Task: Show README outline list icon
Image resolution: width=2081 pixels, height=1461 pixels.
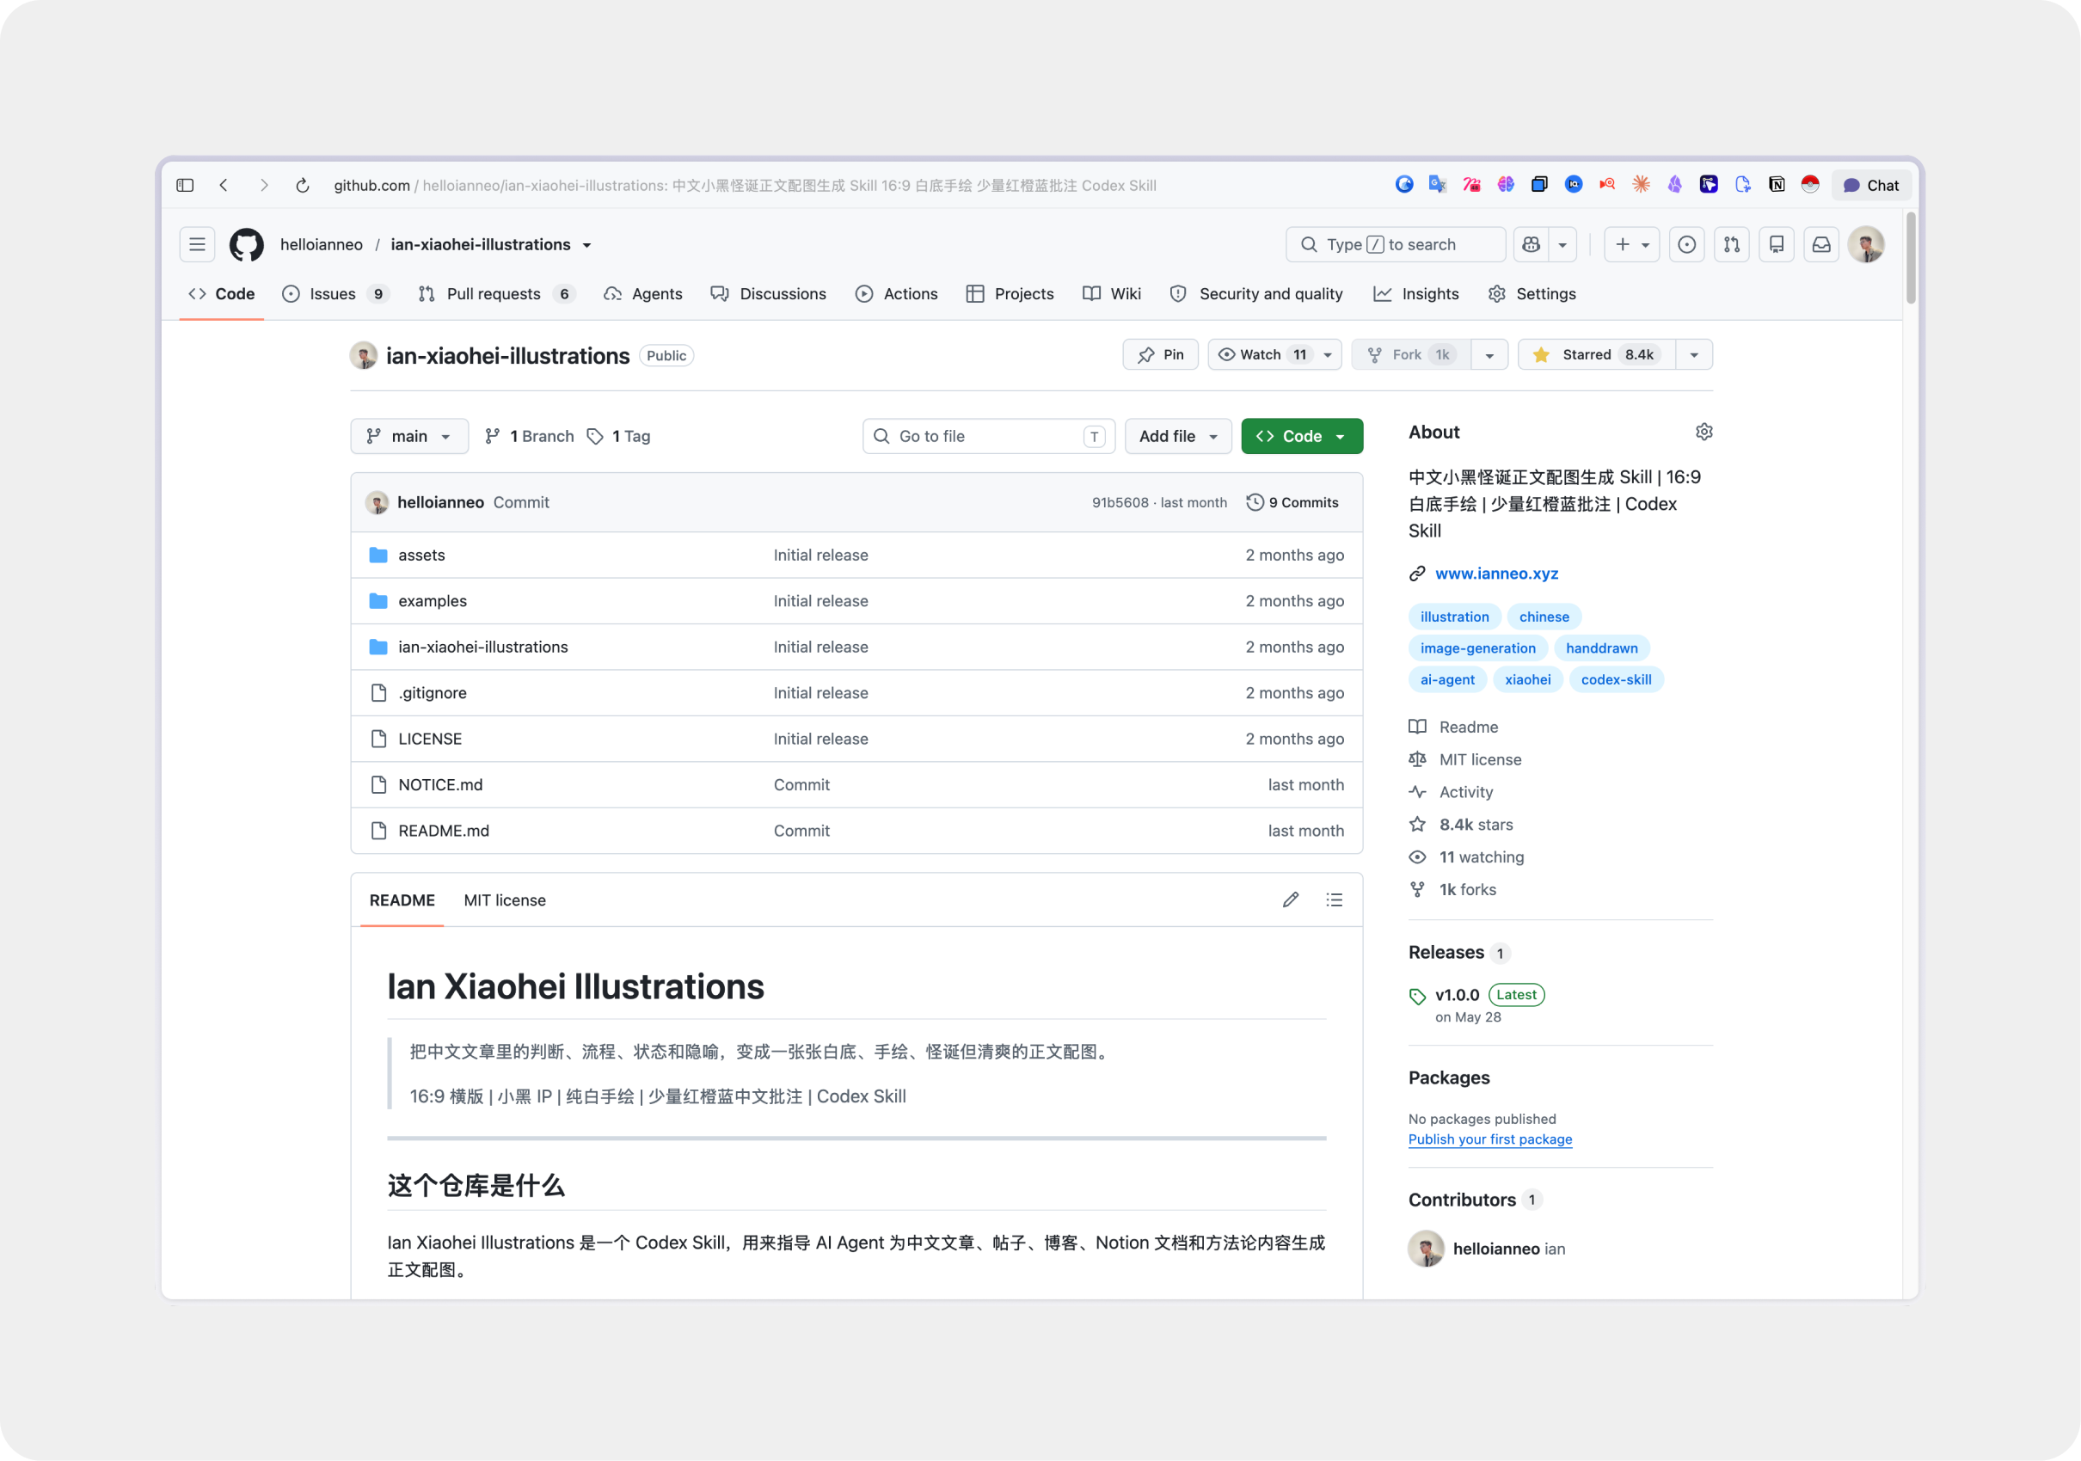Action: pos(1334,900)
